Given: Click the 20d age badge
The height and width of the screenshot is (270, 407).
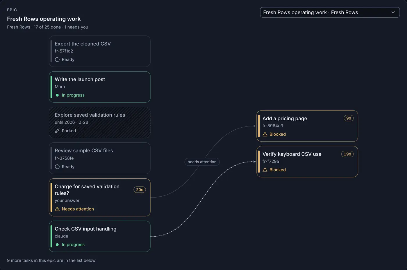Looking at the screenshot, I should [140, 190].
